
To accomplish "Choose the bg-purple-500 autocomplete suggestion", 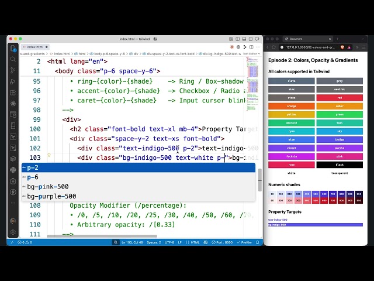I will click(x=138, y=196).
